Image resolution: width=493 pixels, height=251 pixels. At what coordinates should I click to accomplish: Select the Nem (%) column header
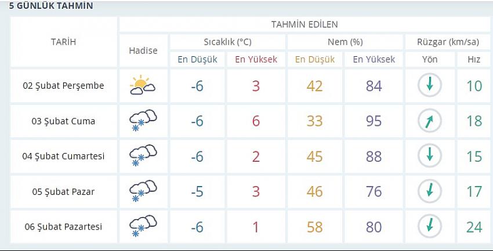click(x=345, y=42)
